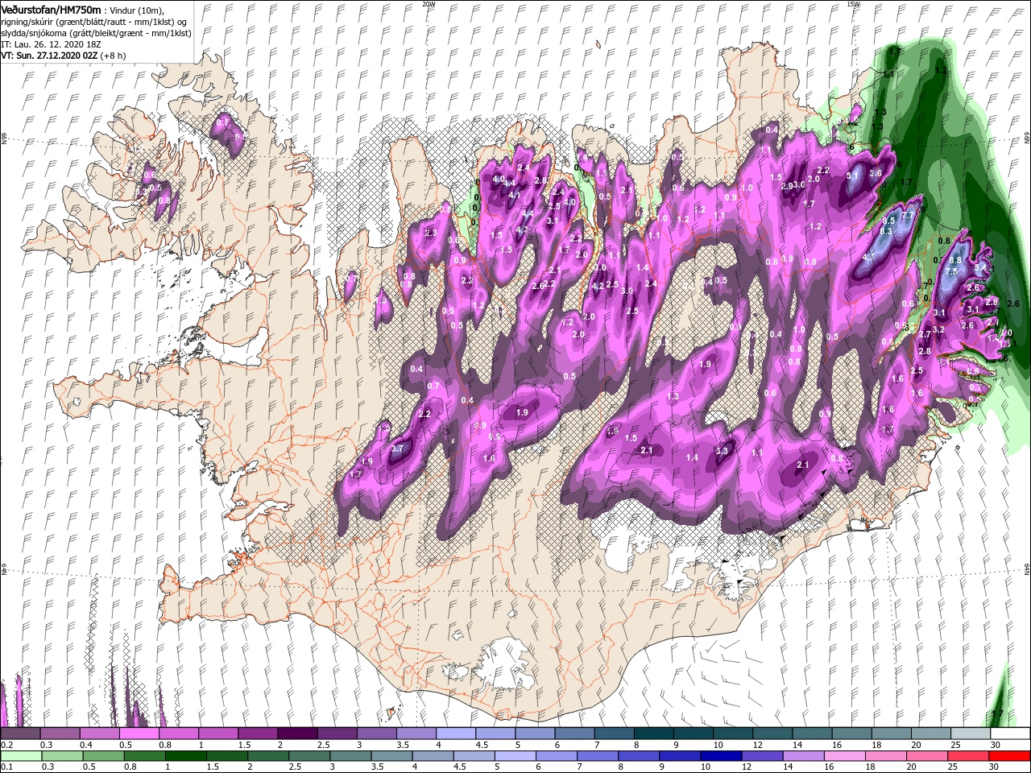
Task: Pick the red rain swatch starting at 25
Action: click(x=968, y=755)
